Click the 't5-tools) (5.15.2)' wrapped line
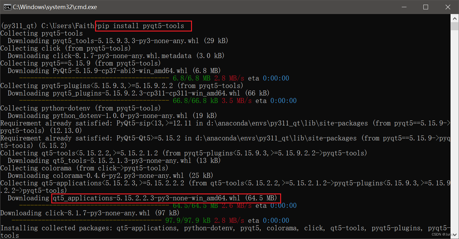Screen dimensions: 459x239 point(34,146)
